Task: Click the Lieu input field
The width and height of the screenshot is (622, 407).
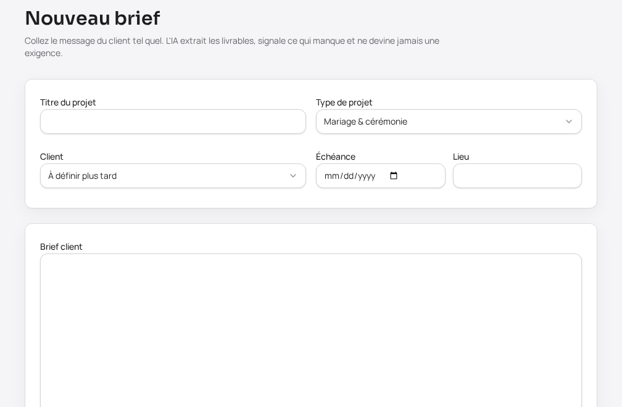Action: click(x=517, y=176)
